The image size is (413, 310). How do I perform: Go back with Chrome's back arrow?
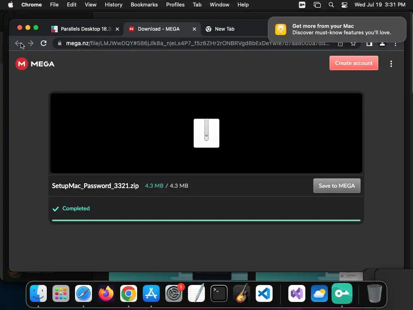coord(18,43)
